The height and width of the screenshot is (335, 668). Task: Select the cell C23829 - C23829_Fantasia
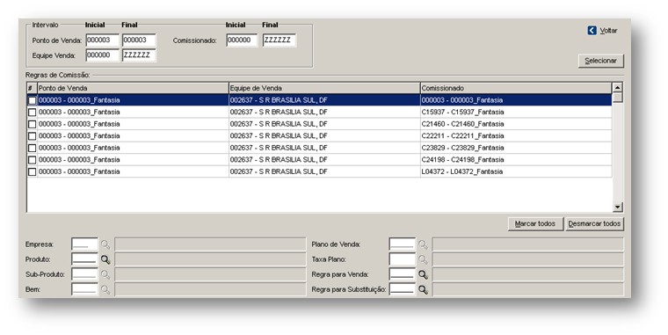pos(516,148)
